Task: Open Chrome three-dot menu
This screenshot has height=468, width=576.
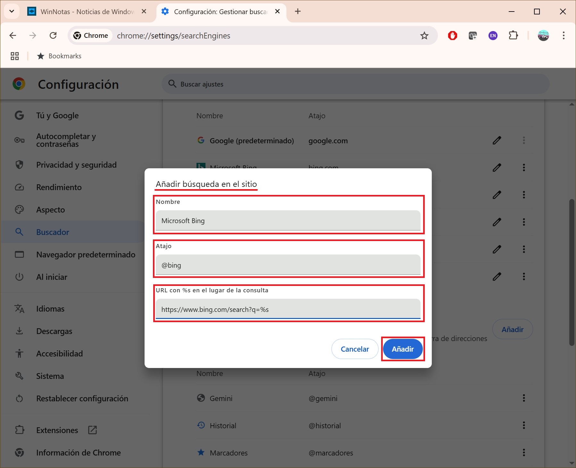Action: pyautogui.click(x=563, y=36)
